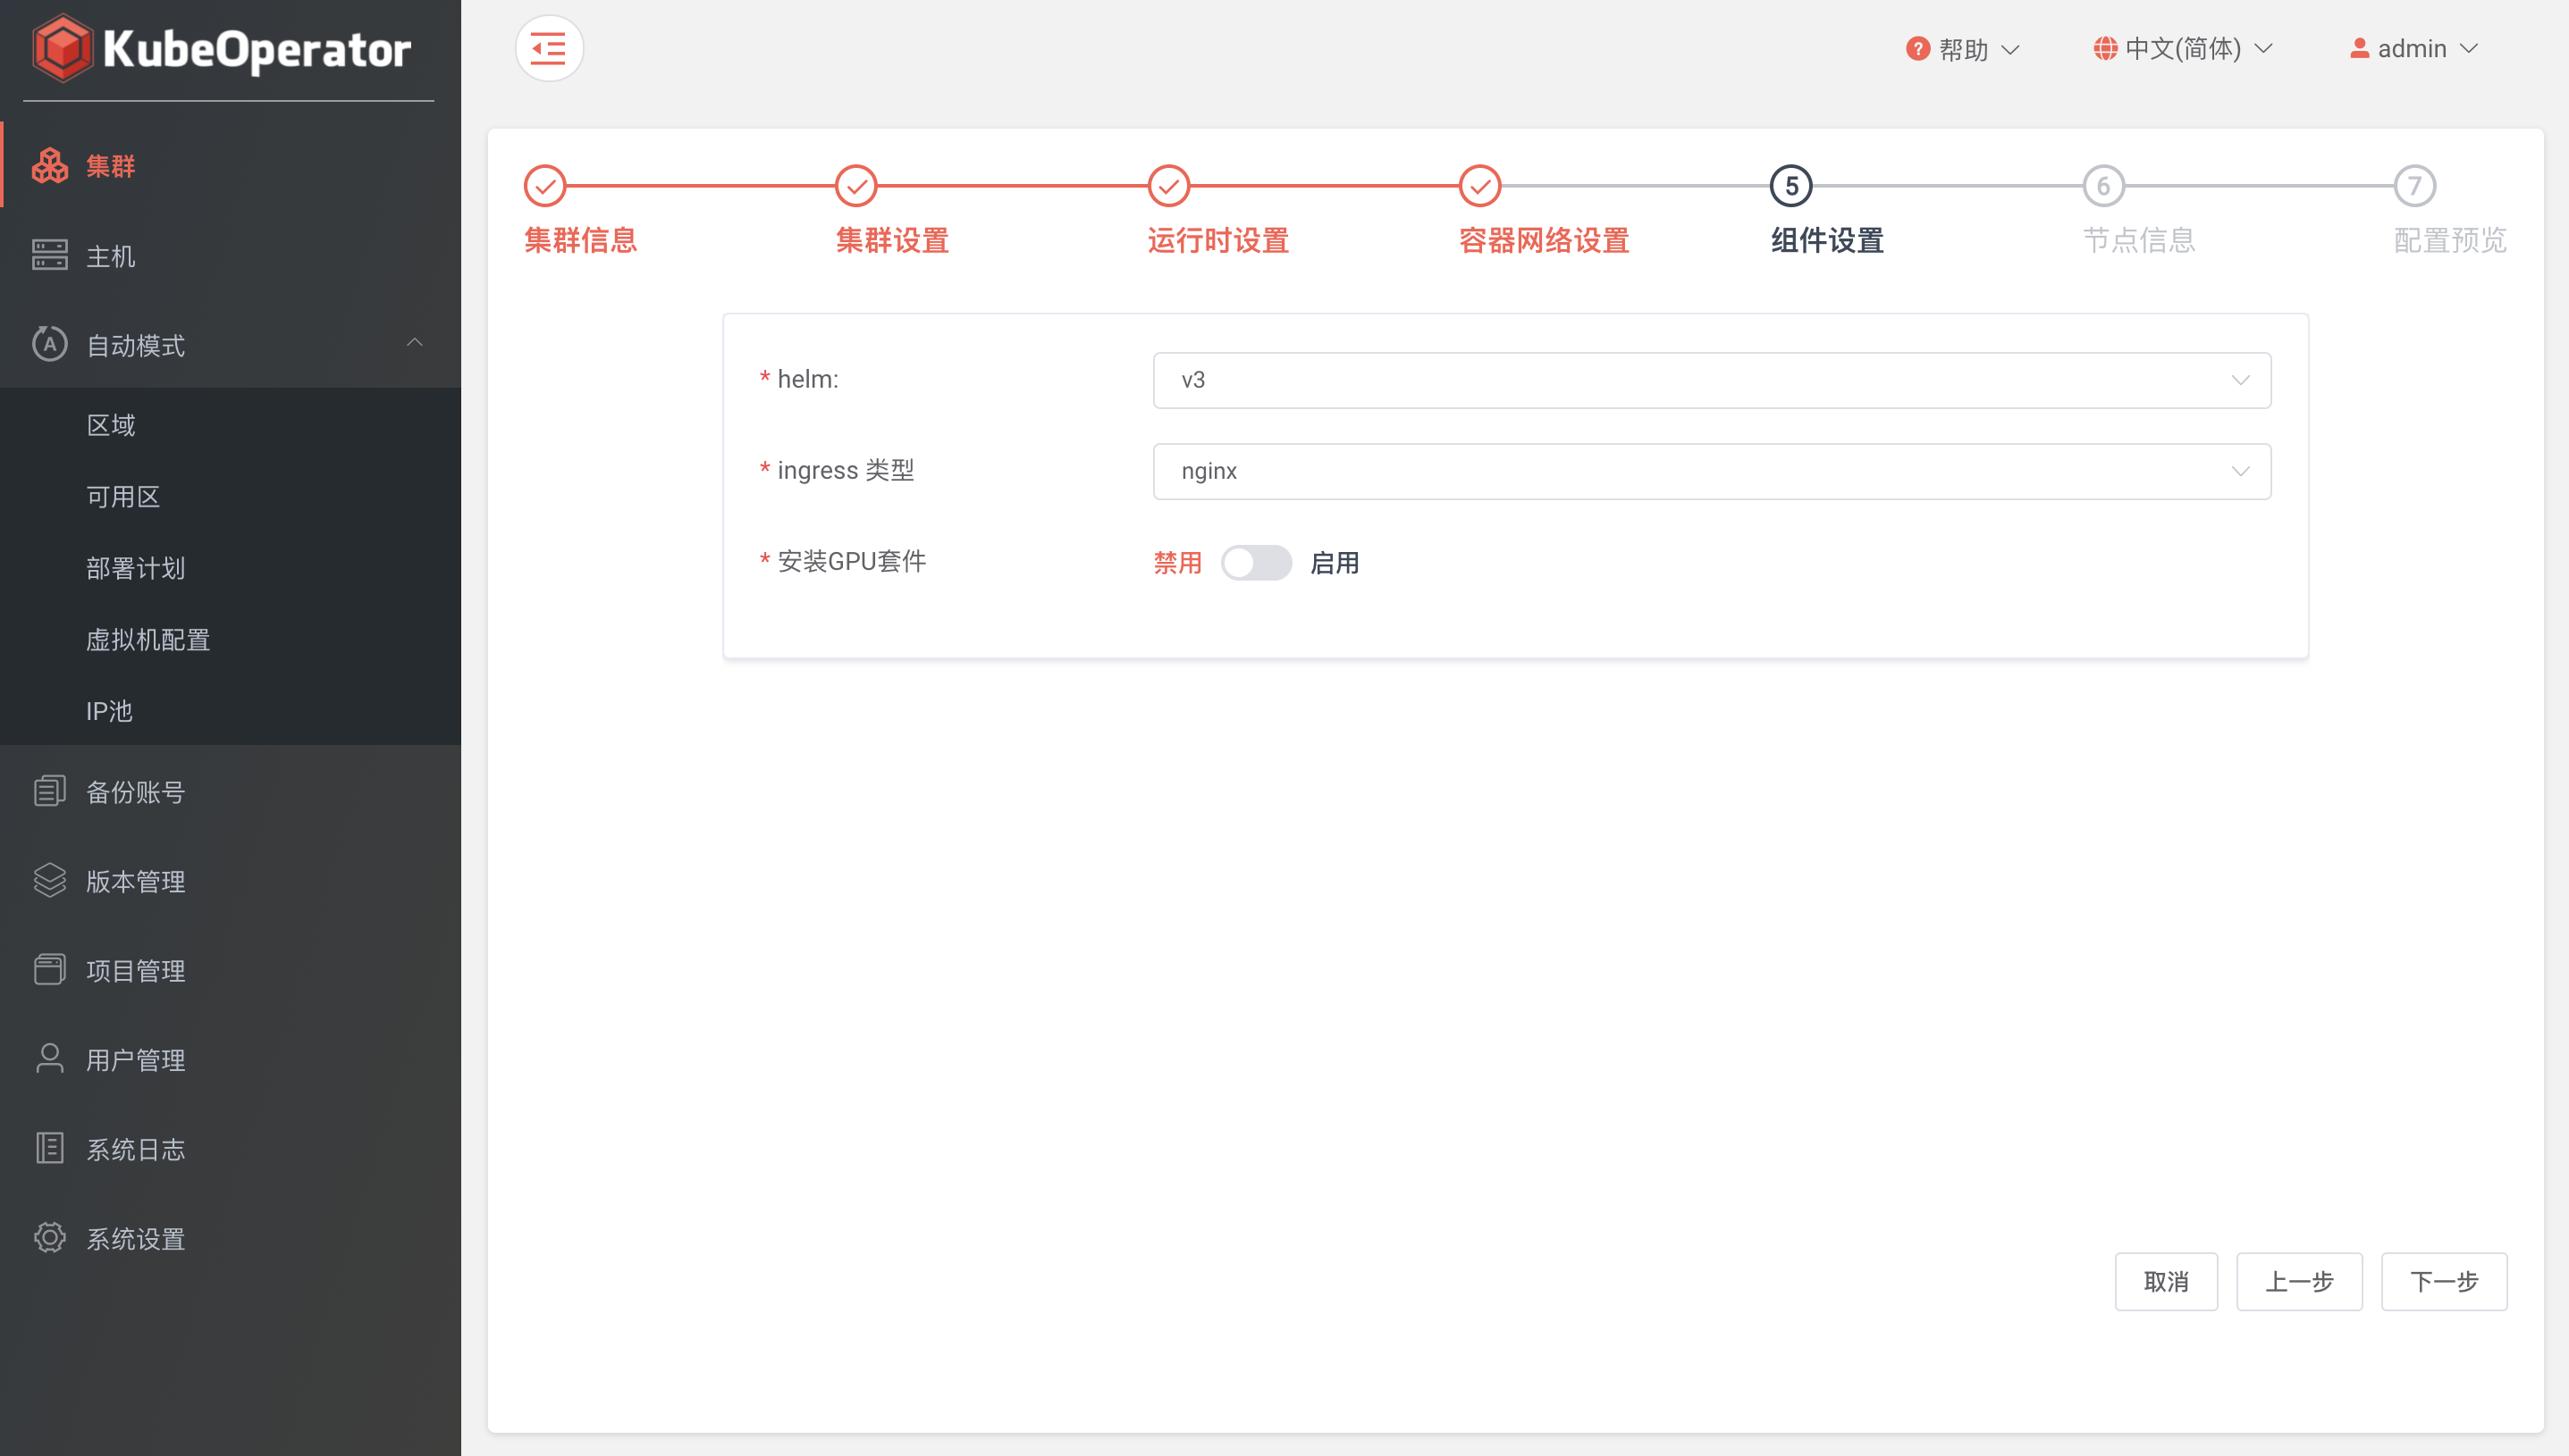Screen dimensions: 2569x1456
Task: Toggle the 安装GPU套件 switch
Action: [x=1256, y=563]
